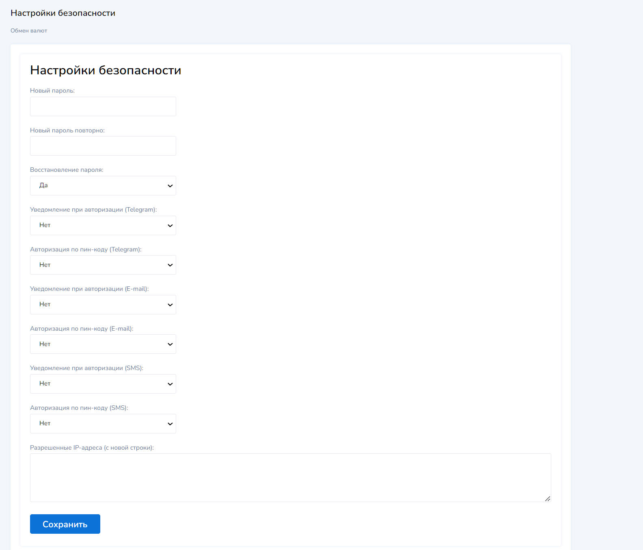Open 'Авторизация по пин-коду (Telegram)' dropdown

click(x=103, y=265)
